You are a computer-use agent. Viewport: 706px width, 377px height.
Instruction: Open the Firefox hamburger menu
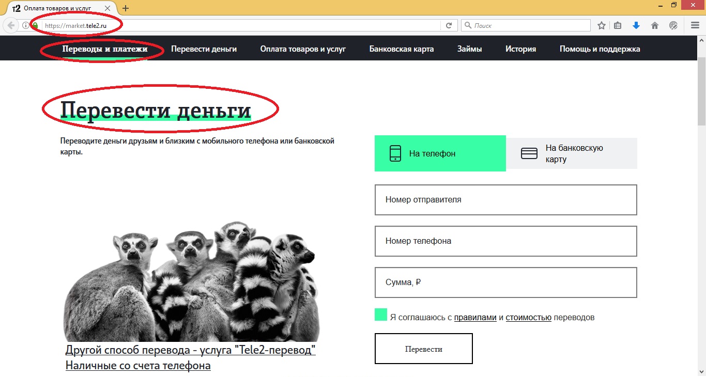[x=694, y=24]
